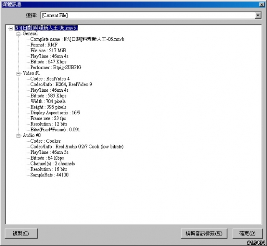The height and width of the screenshot is (246, 267).
Task: Select Bit rate : 64 Kbps row
Action: (47, 158)
